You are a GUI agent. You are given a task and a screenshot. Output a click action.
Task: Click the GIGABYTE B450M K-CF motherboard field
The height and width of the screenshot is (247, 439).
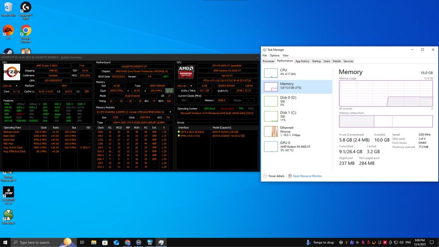pos(134,66)
